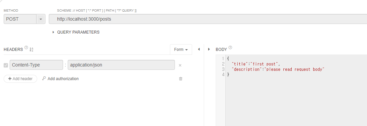Sort headers alphabetically with A-Z icon
367x126 pixels.
(x=32, y=50)
